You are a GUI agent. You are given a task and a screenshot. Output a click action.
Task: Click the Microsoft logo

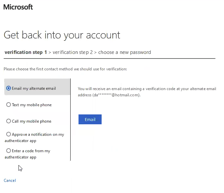click(x=18, y=7)
